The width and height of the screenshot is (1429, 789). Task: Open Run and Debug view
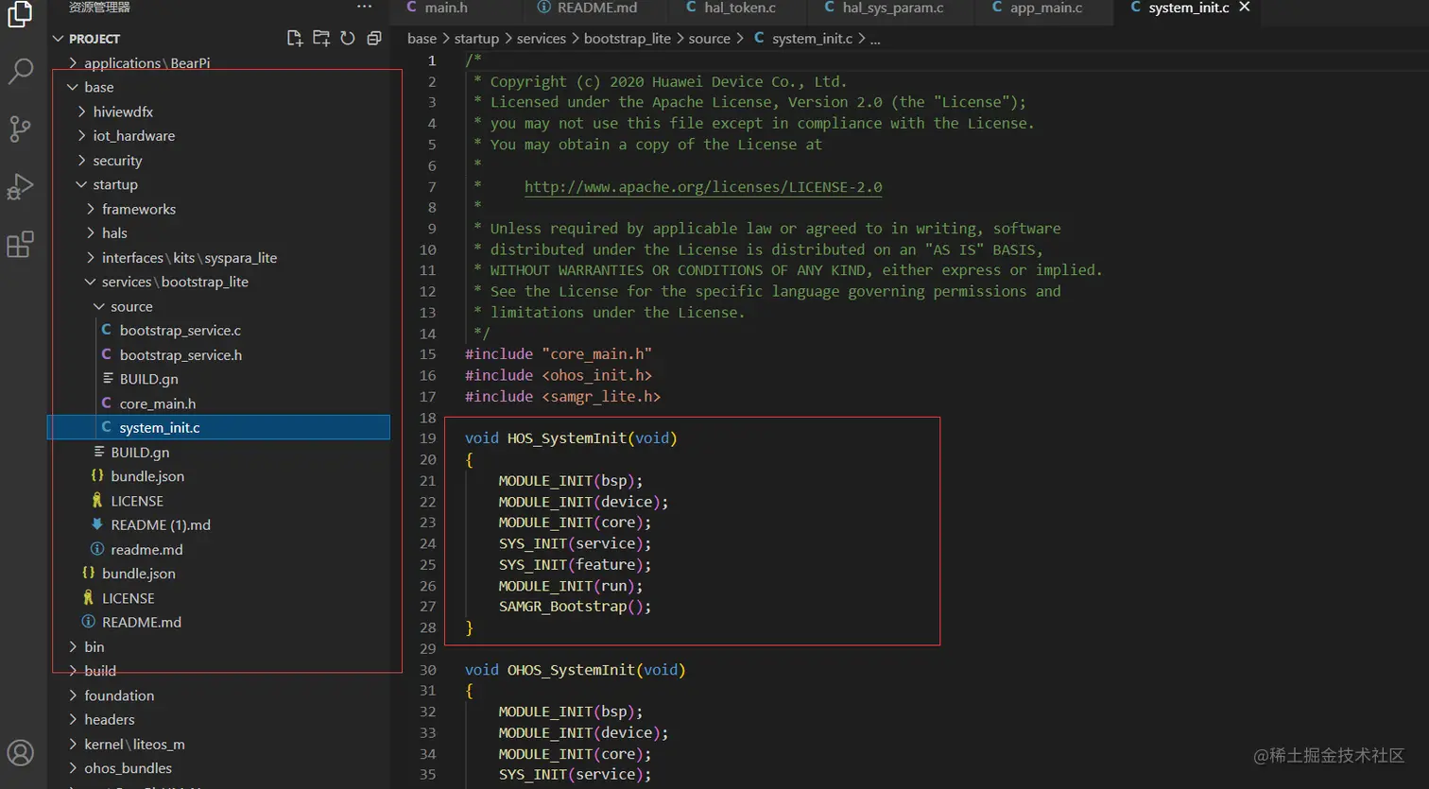pyautogui.click(x=20, y=186)
